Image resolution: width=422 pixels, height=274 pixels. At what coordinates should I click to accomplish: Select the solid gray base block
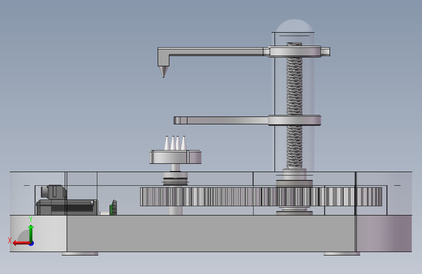211,234
